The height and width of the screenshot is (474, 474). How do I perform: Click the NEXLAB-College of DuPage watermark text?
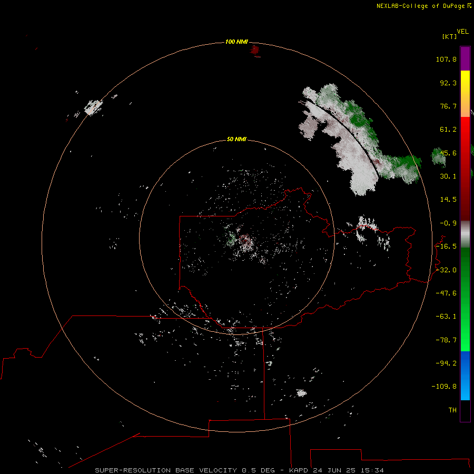420,6
